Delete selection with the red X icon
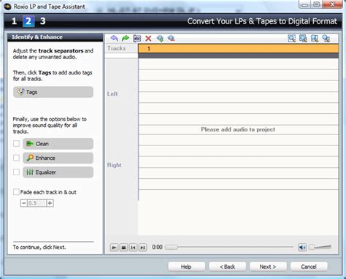 pos(148,38)
